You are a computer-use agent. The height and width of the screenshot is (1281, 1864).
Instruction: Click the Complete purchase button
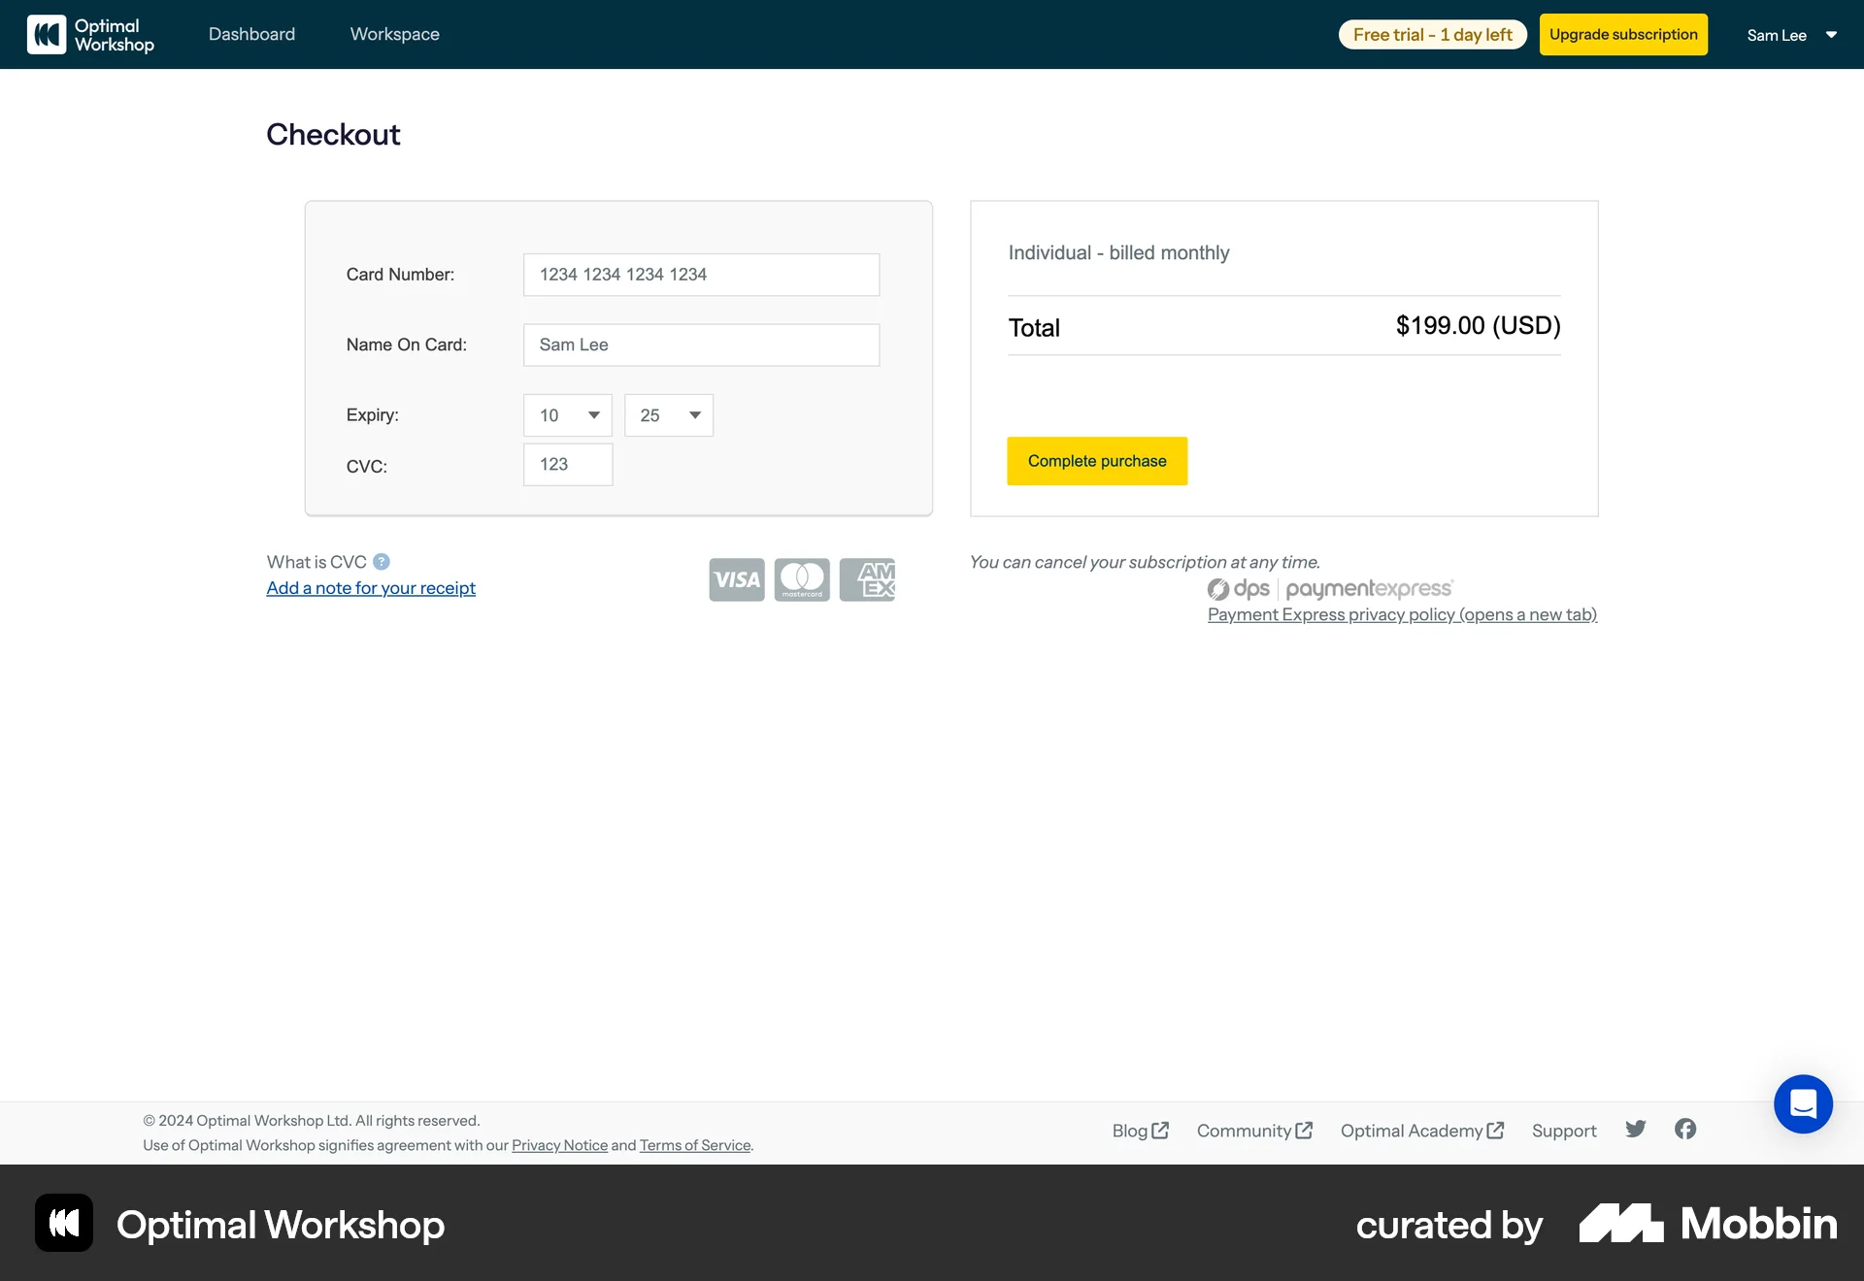1097,461
